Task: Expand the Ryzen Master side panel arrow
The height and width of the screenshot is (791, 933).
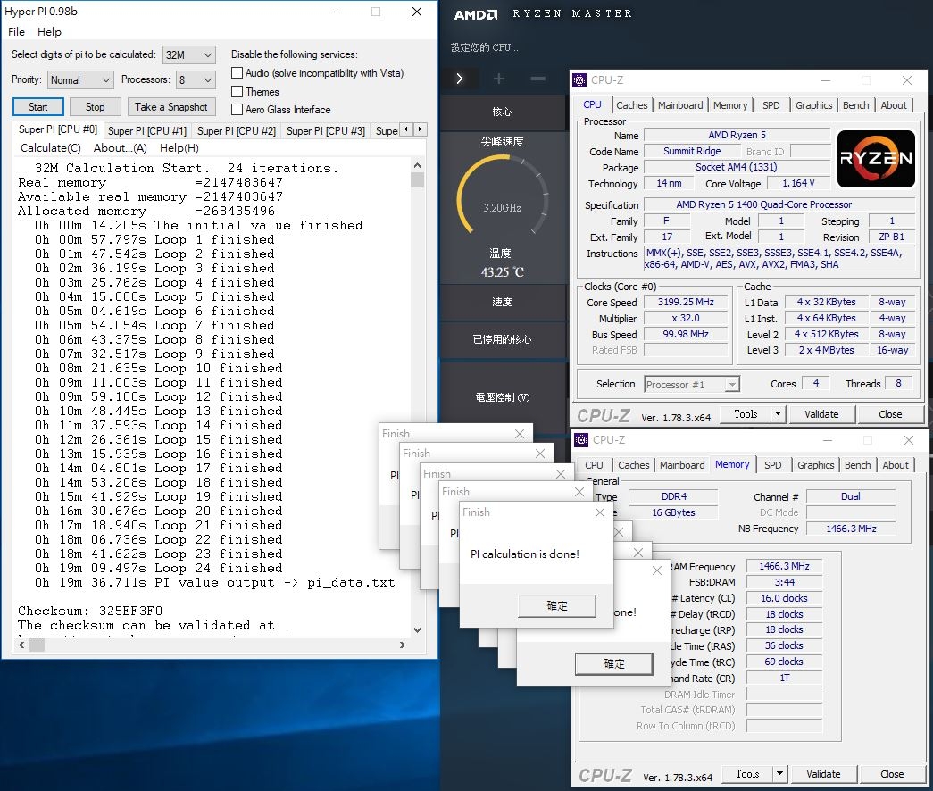Action: click(460, 79)
